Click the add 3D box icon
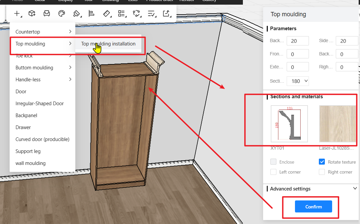The width and height of the screenshot is (360, 224). [32, 14]
